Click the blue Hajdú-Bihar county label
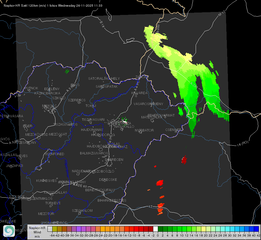Viewport: 261px width, 240px height. 67,168
